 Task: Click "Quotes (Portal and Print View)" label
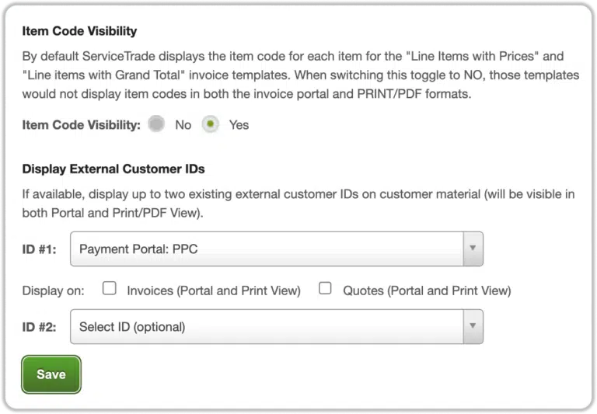(427, 290)
